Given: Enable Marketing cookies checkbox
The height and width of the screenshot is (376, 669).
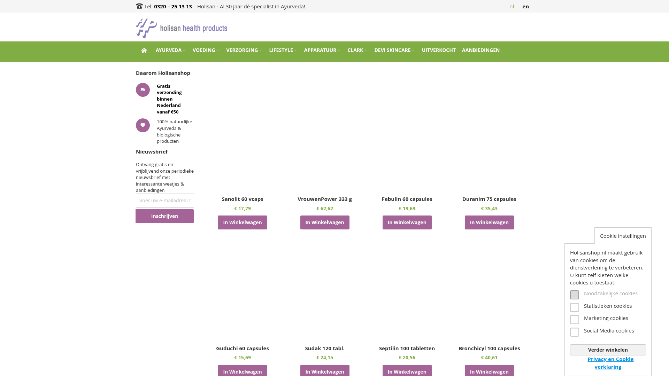Looking at the screenshot, I should 575,320.
